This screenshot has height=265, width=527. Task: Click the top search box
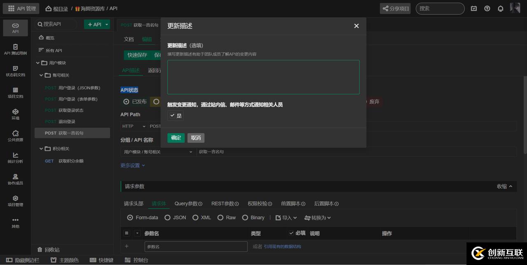[440, 8]
